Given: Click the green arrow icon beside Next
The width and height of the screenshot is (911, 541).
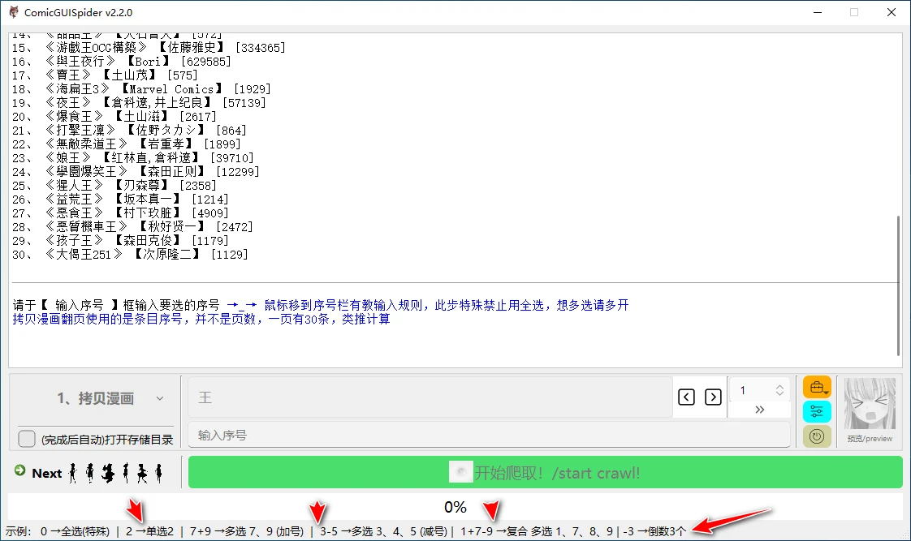Looking at the screenshot, I should 20,471.
